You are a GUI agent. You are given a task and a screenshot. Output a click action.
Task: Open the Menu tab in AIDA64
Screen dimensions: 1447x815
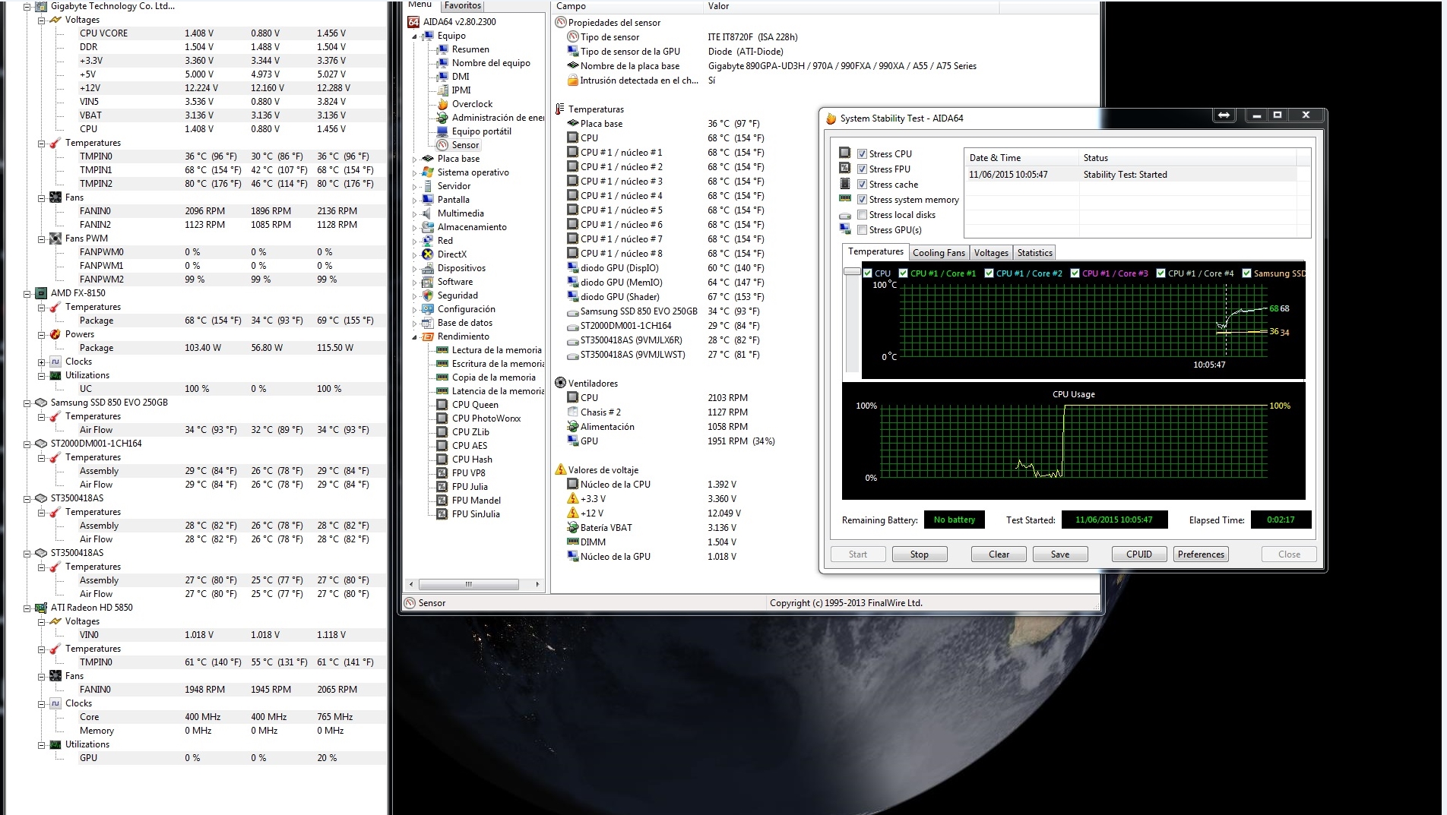click(420, 5)
